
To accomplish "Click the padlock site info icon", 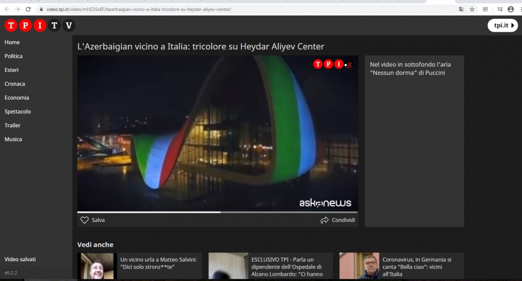I will click(41, 9).
